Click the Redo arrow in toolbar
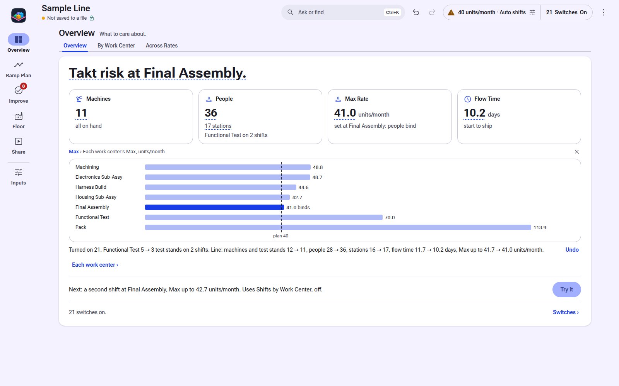This screenshot has width=619, height=386. tap(432, 12)
